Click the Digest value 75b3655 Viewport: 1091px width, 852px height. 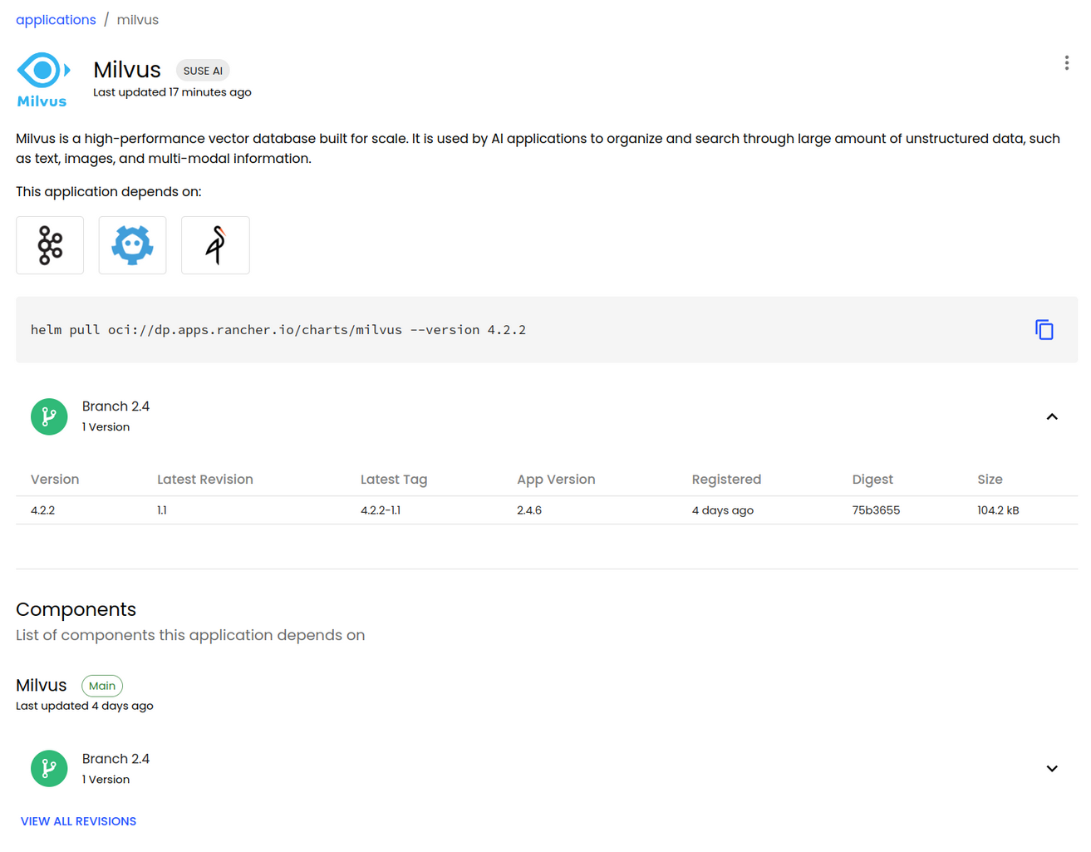coord(876,510)
